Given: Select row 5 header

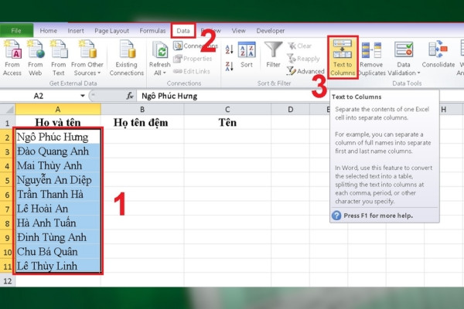Looking at the screenshot, I should click(8, 180).
